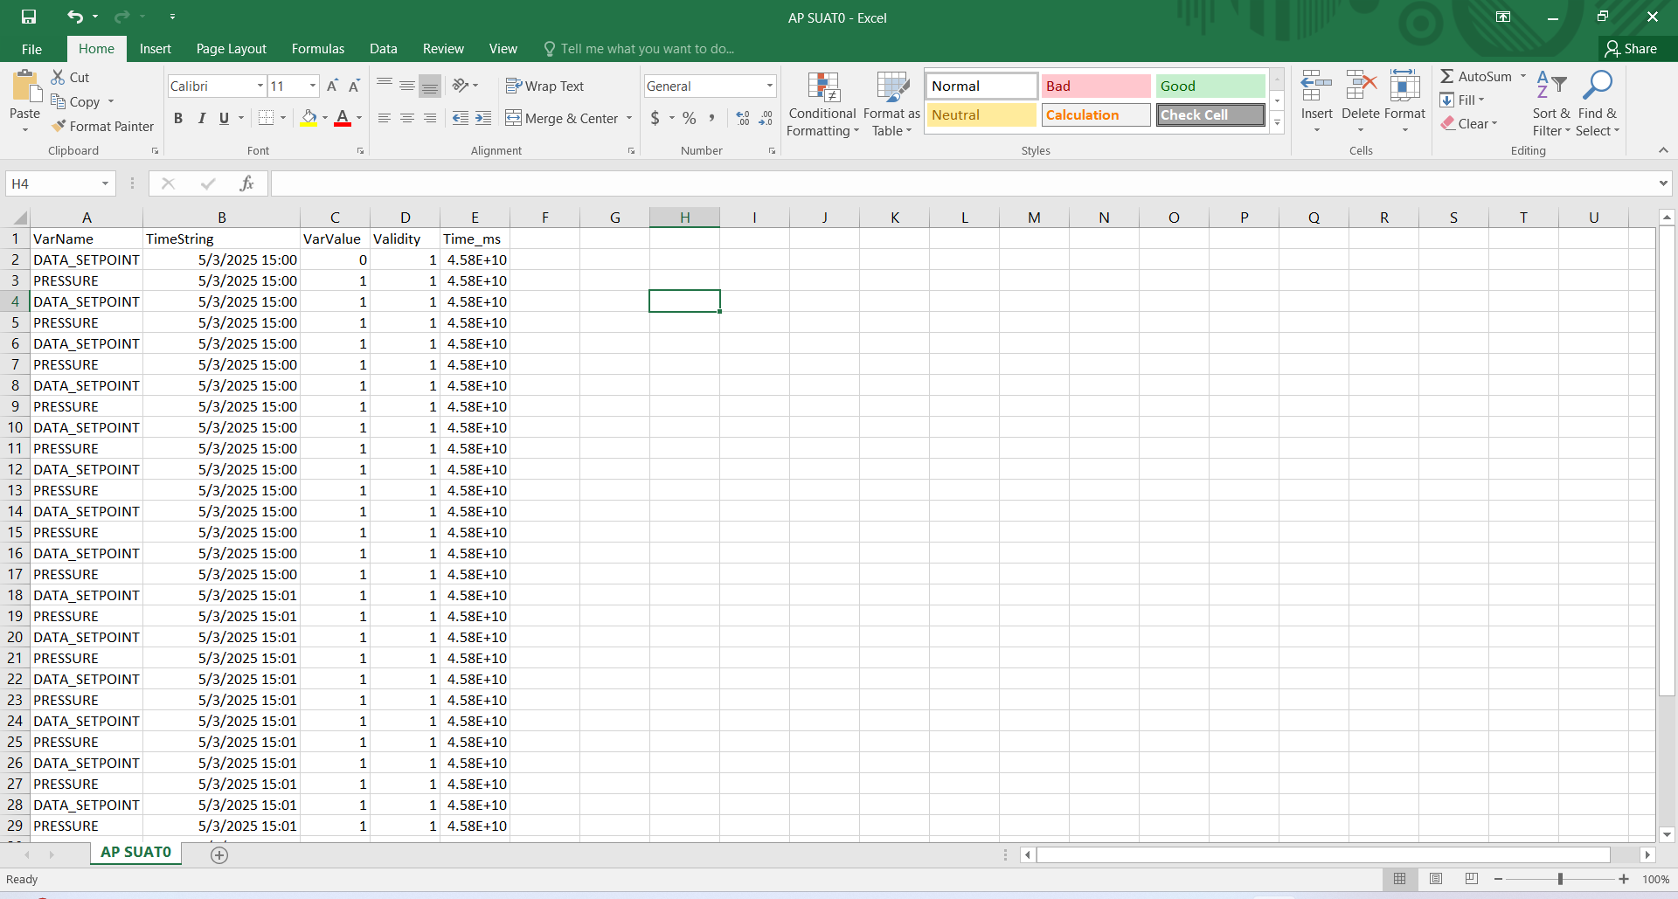Image resolution: width=1678 pixels, height=899 pixels.
Task: Toggle Wrap Text on selected cell
Action: point(544,86)
